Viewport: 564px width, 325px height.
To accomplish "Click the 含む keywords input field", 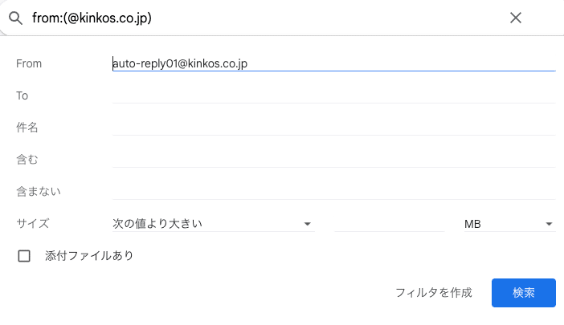I will pyautogui.click(x=333, y=160).
